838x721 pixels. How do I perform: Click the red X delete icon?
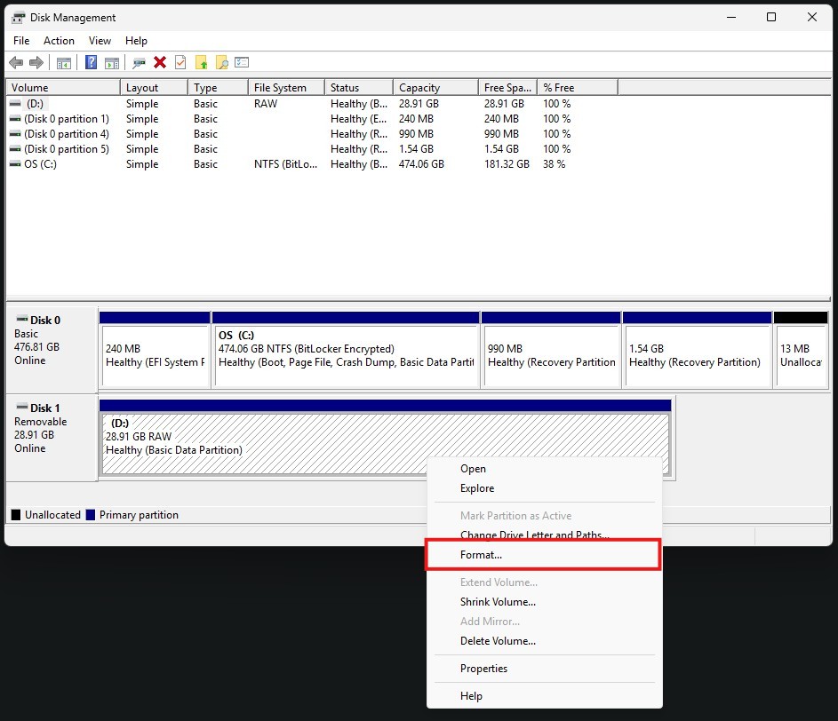(x=159, y=62)
